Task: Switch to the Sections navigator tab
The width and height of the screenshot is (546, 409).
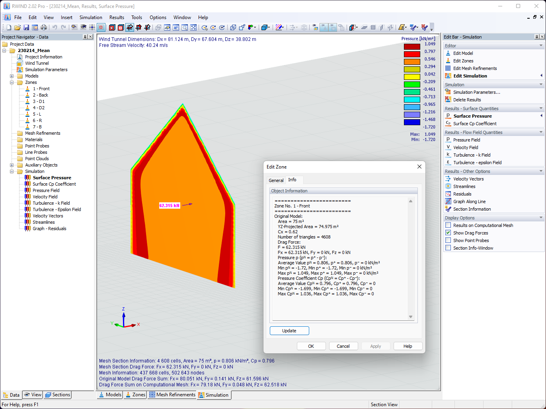Action: (x=58, y=395)
